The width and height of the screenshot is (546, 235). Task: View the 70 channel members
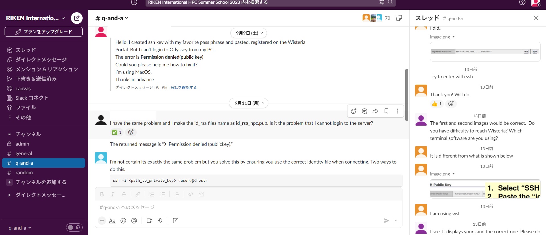pyautogui.click(x=377, y=18)
